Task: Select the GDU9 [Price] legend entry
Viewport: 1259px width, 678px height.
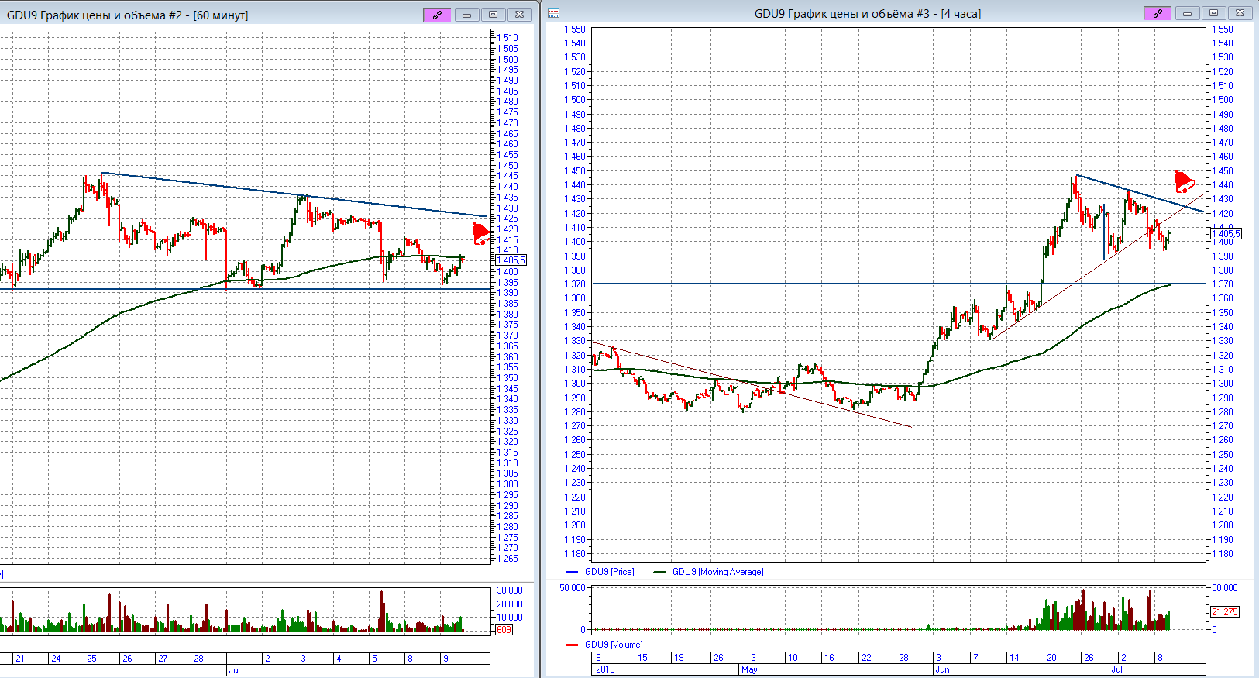Action: coord(609,572)
